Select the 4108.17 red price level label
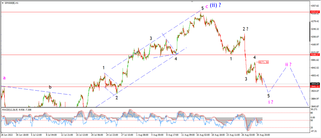 tap(315, 55)
